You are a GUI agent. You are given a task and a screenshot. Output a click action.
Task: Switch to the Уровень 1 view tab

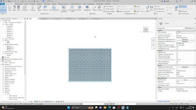45,19
